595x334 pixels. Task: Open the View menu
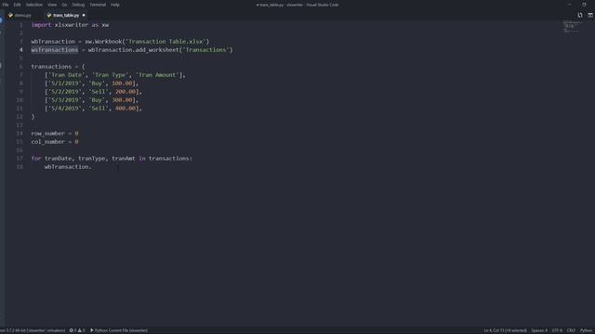[x=52, y=5]
